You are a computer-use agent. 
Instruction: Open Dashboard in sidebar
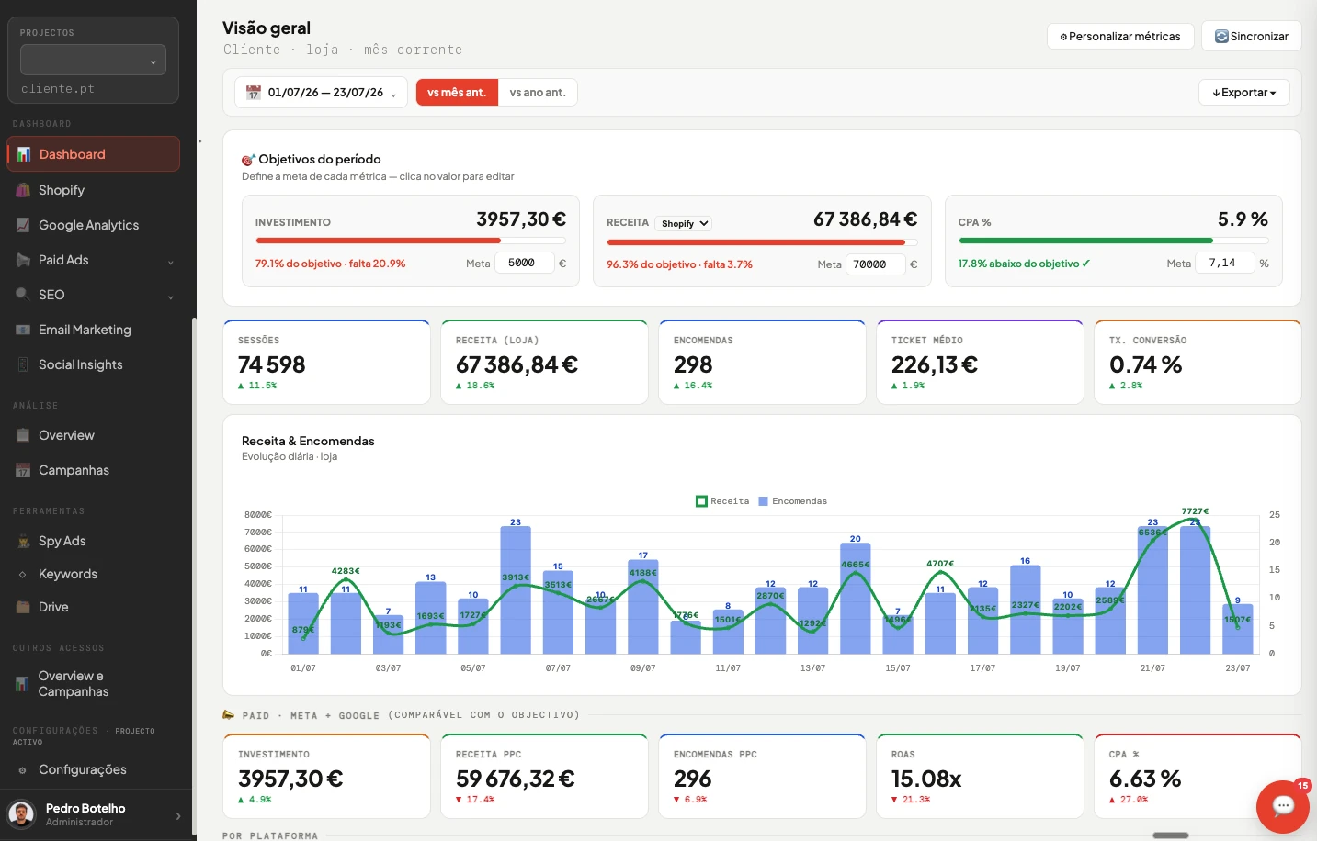coord(93,154)
